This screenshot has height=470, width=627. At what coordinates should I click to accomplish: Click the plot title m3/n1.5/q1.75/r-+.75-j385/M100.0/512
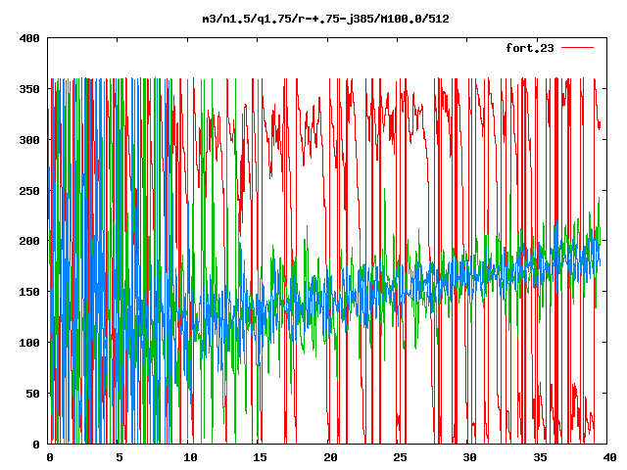pyautogui.click(x=325, y=19)
